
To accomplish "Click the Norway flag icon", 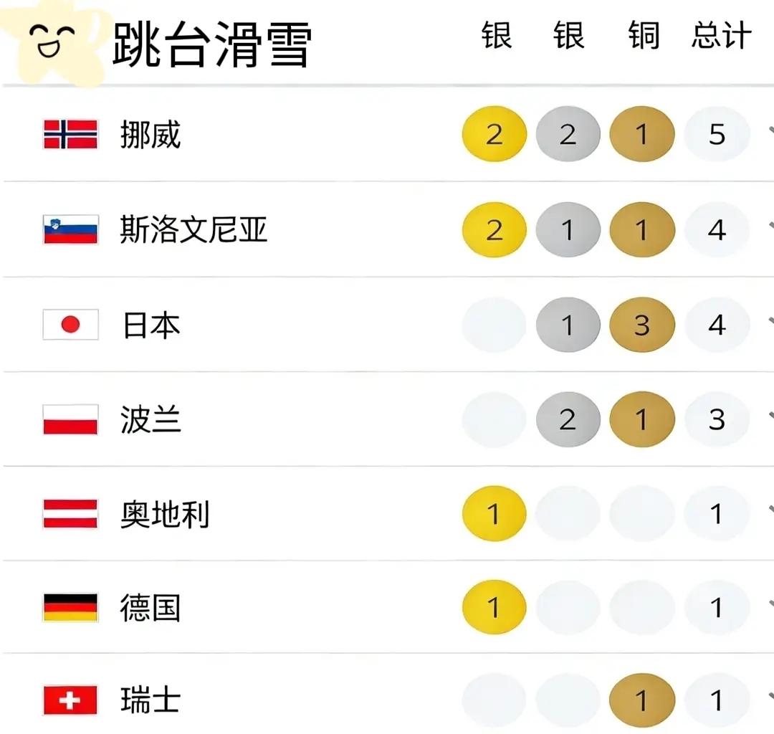I will click(x=70, y=135).
